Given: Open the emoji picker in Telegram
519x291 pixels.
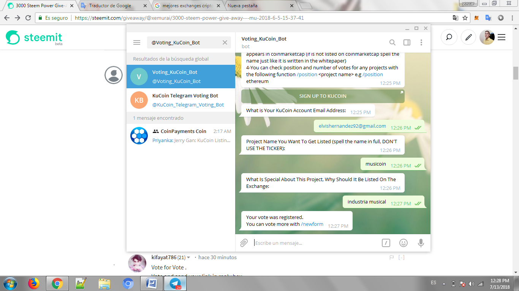Looking at the screenshot, I should (x=403, y=243).
